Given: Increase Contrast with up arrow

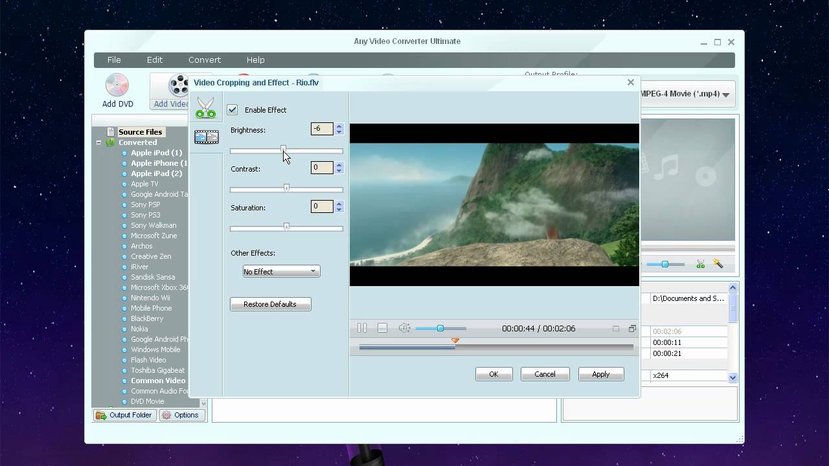Looking at the screenshot, I should click(339, 164).
